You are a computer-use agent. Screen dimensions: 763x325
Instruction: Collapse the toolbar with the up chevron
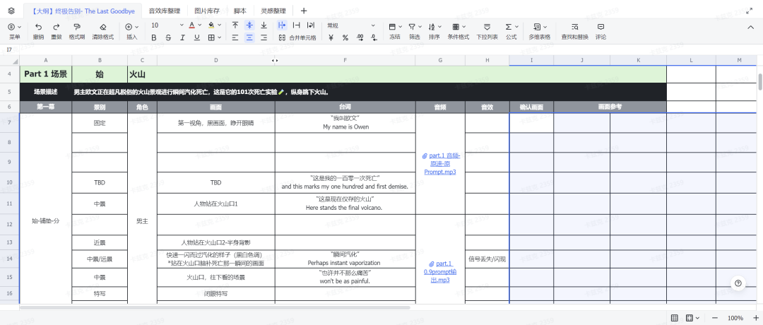(x=750, y=27)
